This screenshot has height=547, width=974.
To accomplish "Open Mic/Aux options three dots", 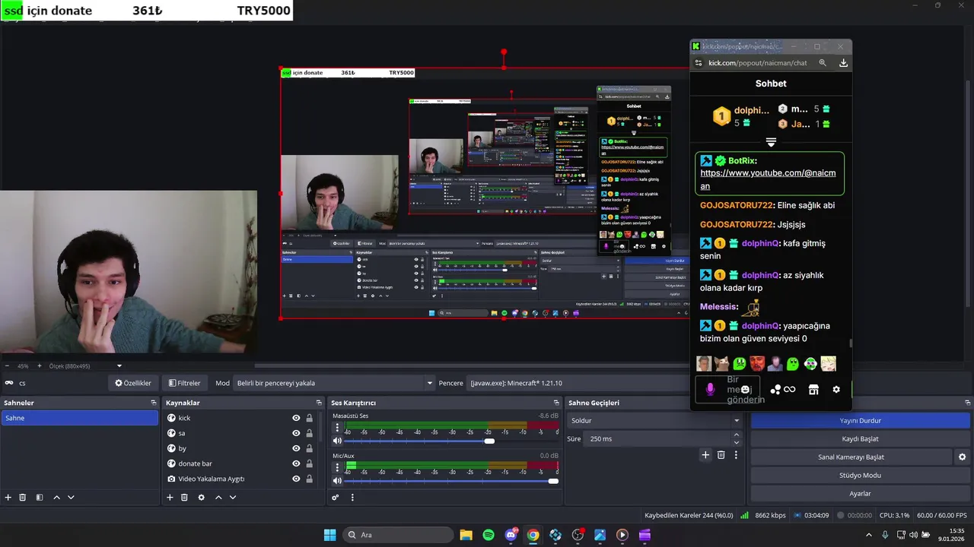I will pyautogui.click(x=337, y=467).
